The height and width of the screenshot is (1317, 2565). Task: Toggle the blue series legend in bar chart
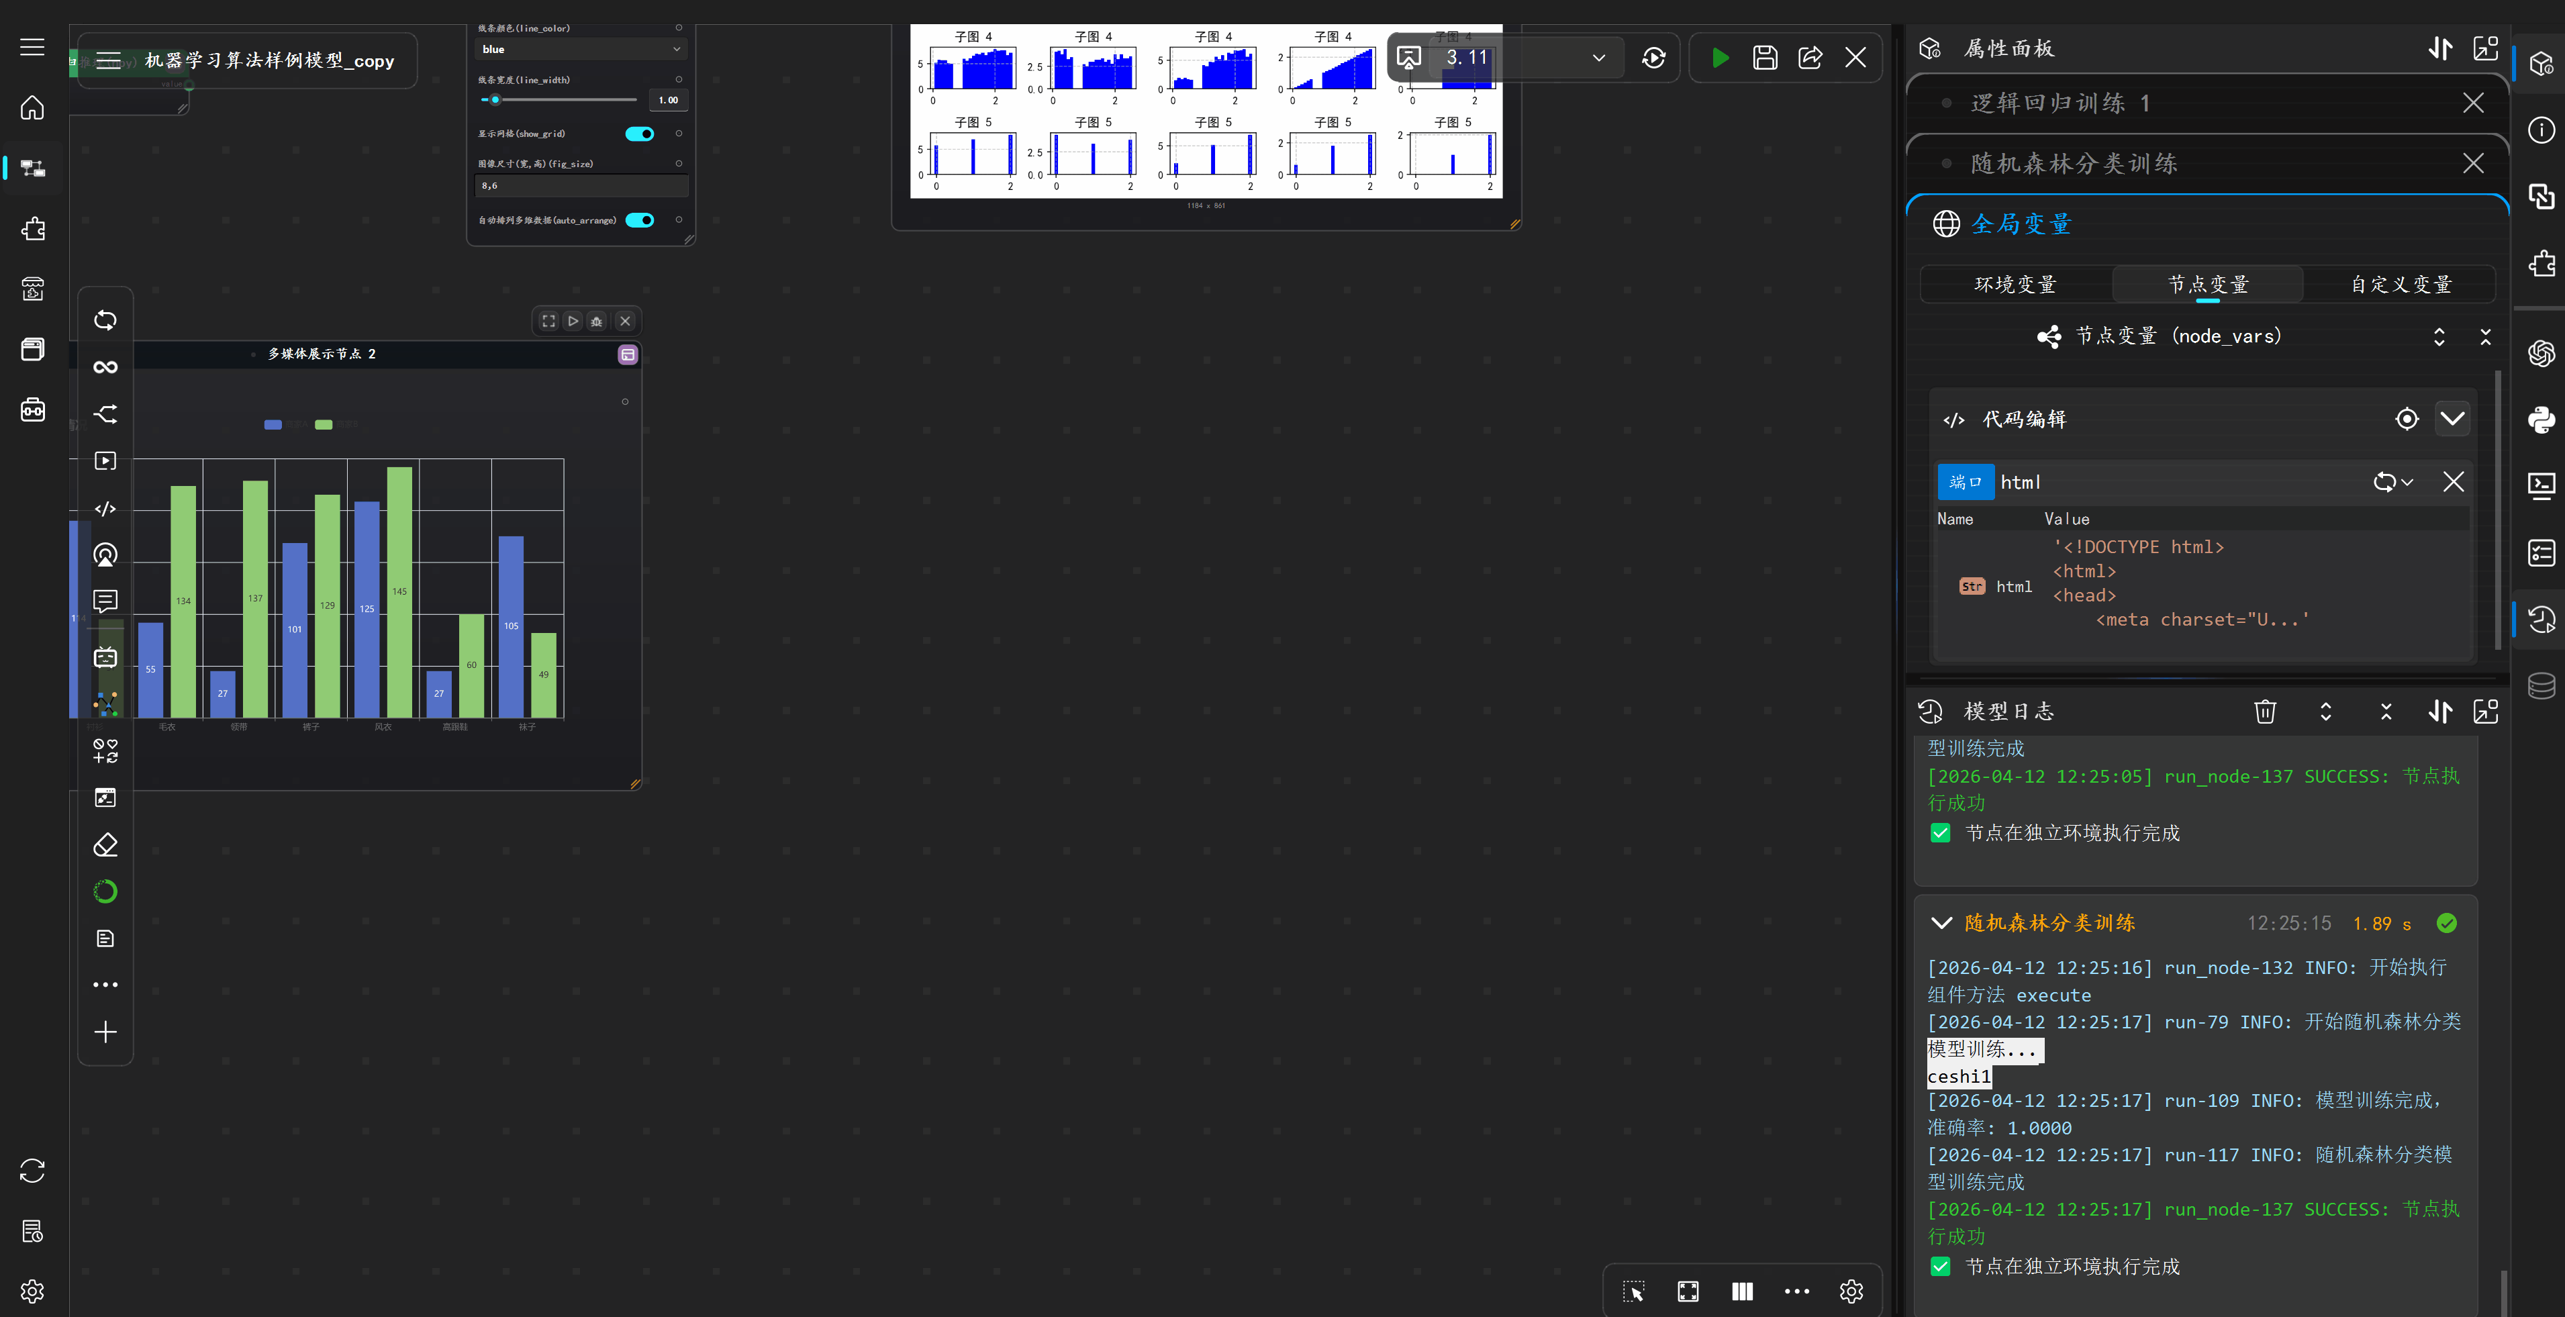pos(273,425)
